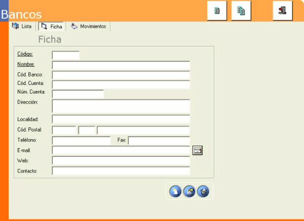Click the Bancos title text
The width and height of the screenshot is (304, 221).
21,14
